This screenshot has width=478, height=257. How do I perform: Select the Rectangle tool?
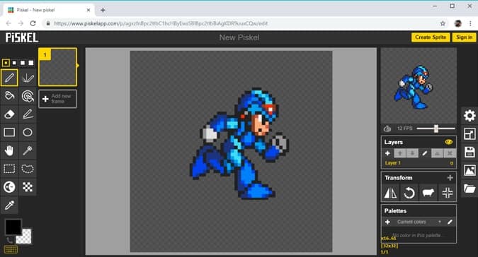(9, 133)
